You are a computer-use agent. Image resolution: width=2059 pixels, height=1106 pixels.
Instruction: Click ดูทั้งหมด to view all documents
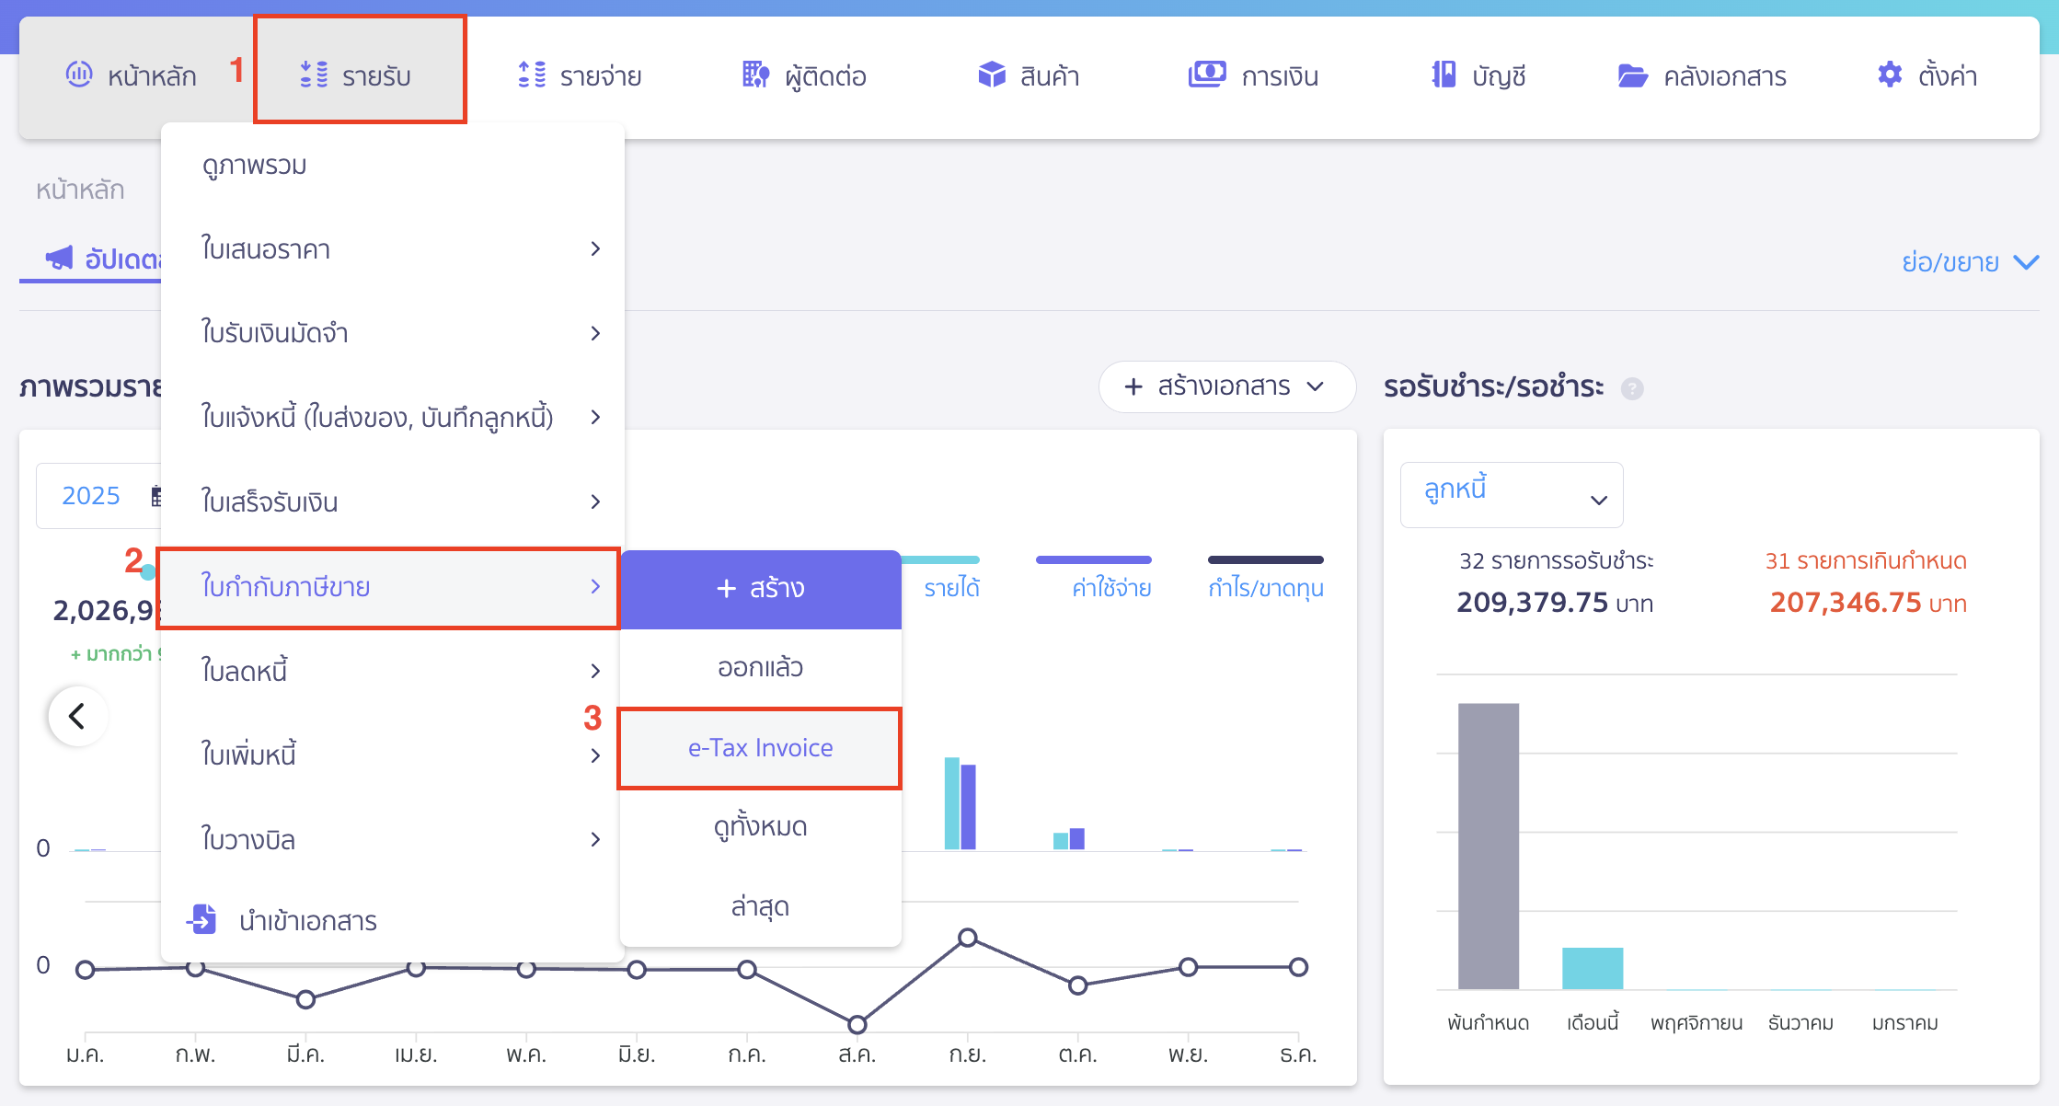pos(760,826)
